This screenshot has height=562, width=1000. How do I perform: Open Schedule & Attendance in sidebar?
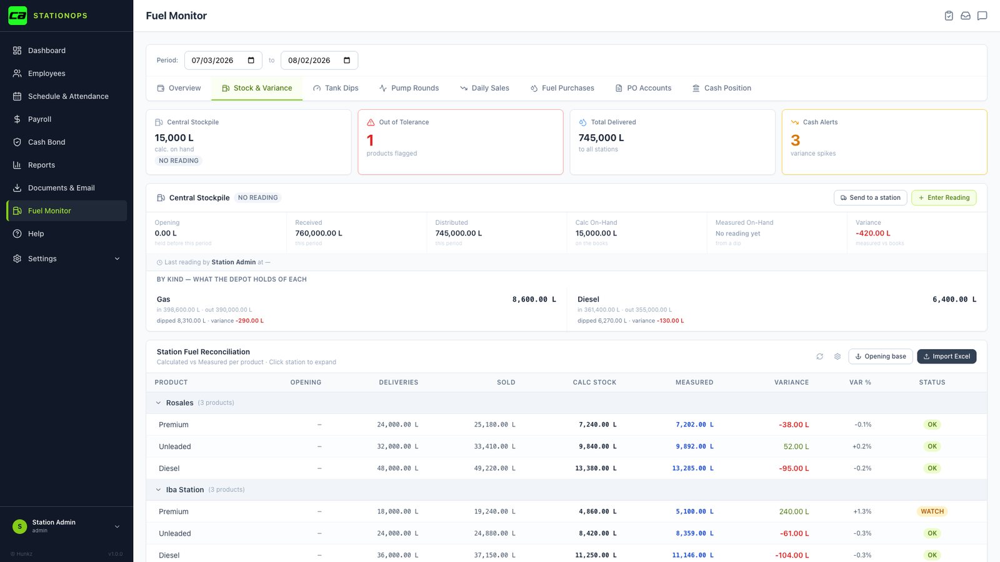pos(66,96)
